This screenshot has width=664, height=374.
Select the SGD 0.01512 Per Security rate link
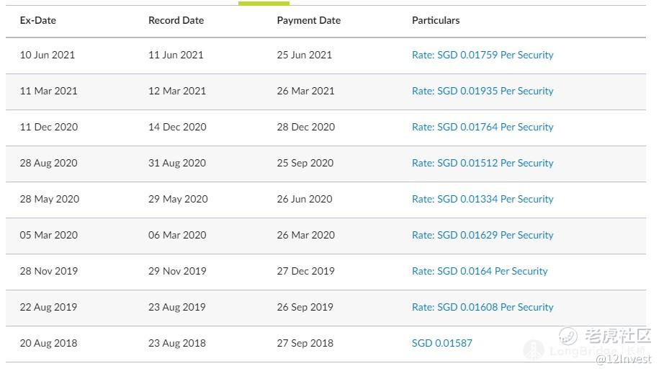483,163
